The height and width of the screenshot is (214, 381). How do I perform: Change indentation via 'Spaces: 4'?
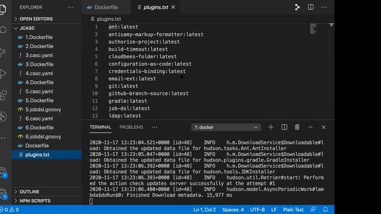click(x=233, y=210)
